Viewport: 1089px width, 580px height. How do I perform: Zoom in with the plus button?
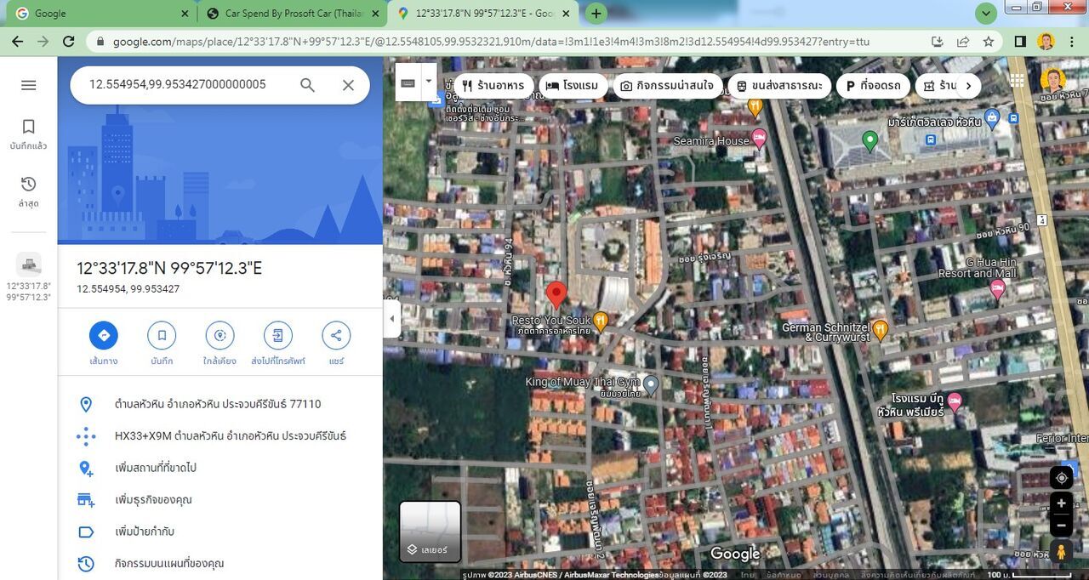click(x=1061, y=503)
